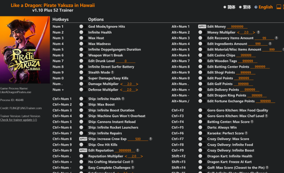Toggle Ship: Cannons Instant Reload
This screenshot has height=173, width=284.
point(83,122)
